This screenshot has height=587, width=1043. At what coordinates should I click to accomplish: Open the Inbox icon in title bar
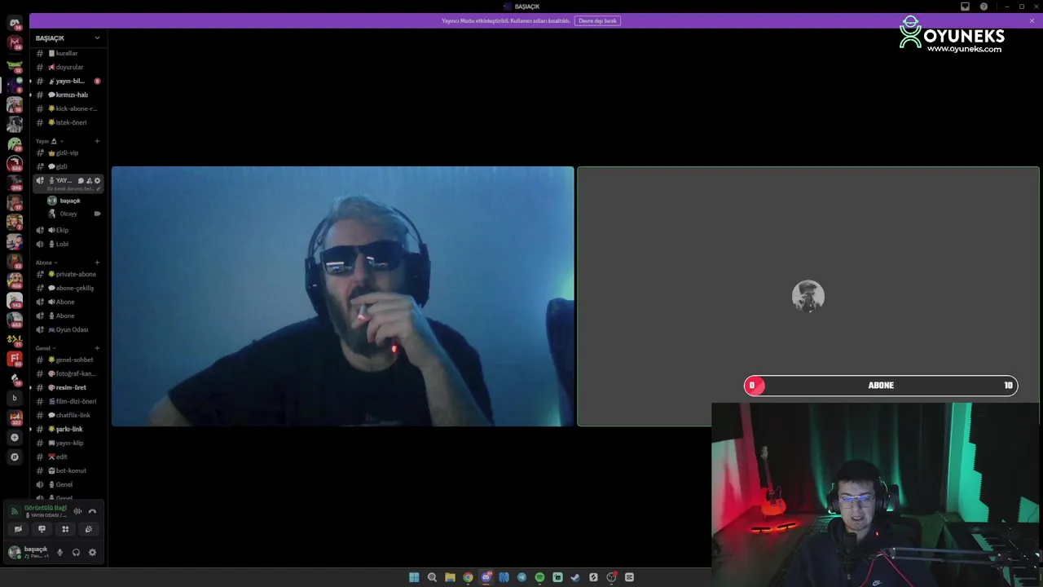[965, 7]
